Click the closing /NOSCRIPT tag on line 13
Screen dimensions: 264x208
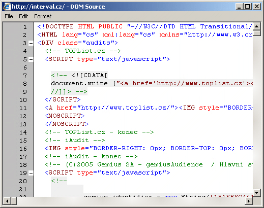pyautogui.click(x=67, y=124)
